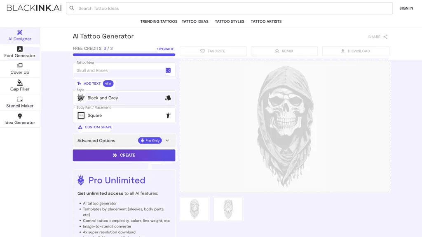Open the Font Generator tool
This screenshot has height=237, width=422.
[20, 52]
